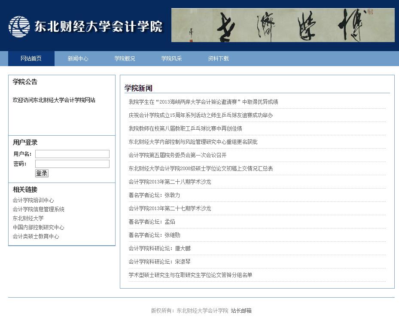The height and width of the screenshot is (329, 399).
Task: Visit the 会计学院信息管理系统 link
Action: [x=39, y=209]
